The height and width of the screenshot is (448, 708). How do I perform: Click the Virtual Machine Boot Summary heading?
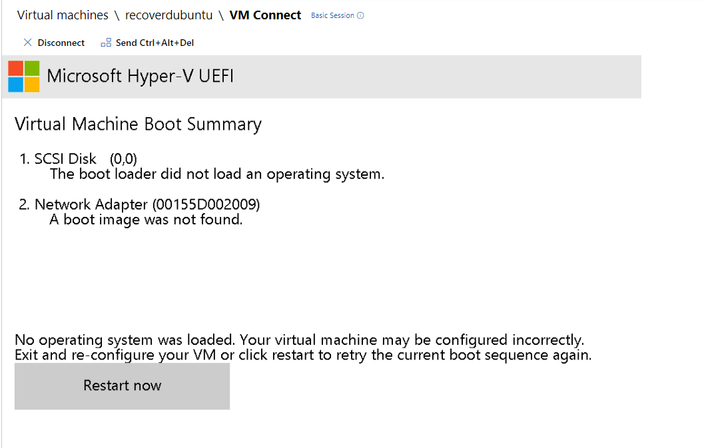(x=138, y=124)
